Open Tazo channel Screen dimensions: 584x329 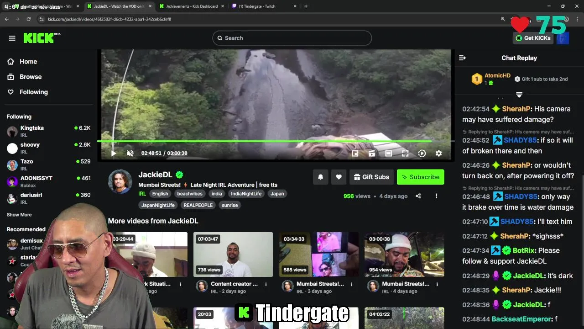point(49,165)
